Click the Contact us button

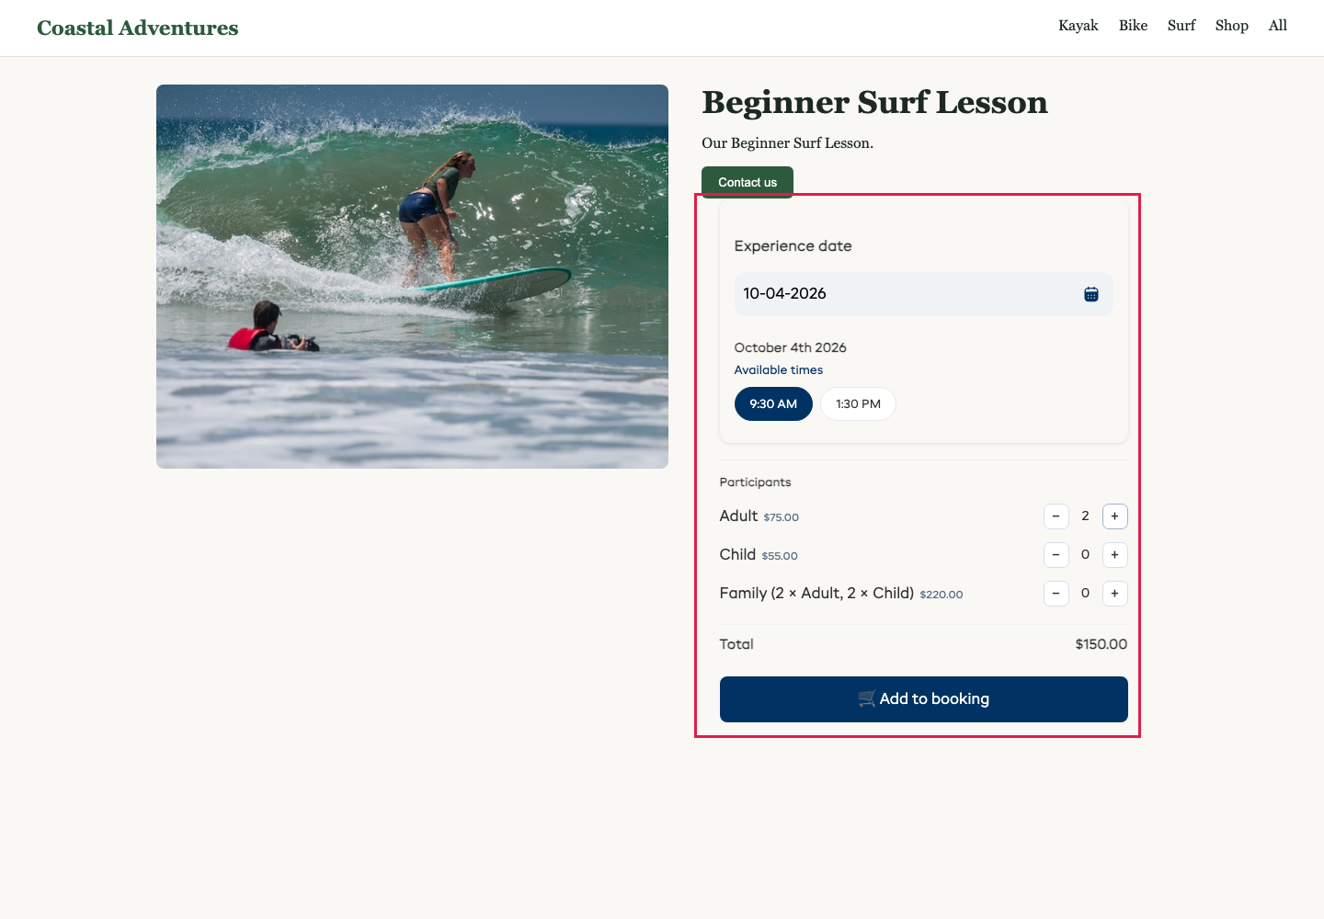click(x=748, y=182)
